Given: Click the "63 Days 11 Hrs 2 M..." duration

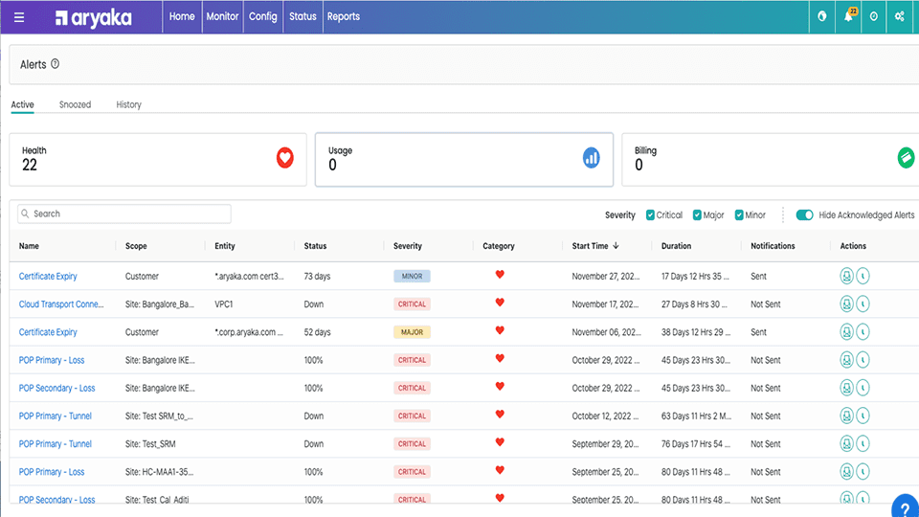Looking at the screenshot, I should (x=696, y=416).
